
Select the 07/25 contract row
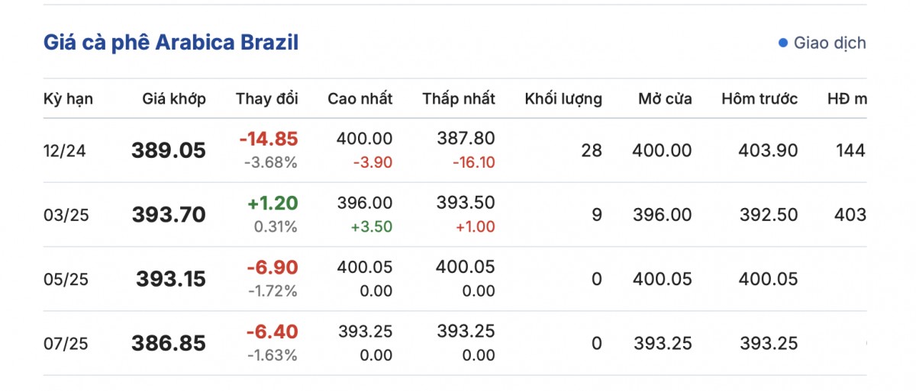click(66, 343)
